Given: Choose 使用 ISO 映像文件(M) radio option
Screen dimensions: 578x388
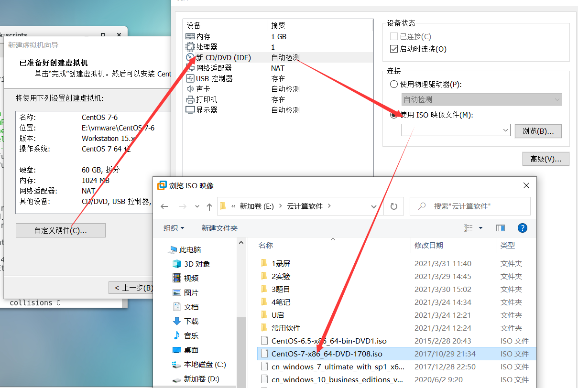Looking at the screenshot, I should click(x=394, y=115).
